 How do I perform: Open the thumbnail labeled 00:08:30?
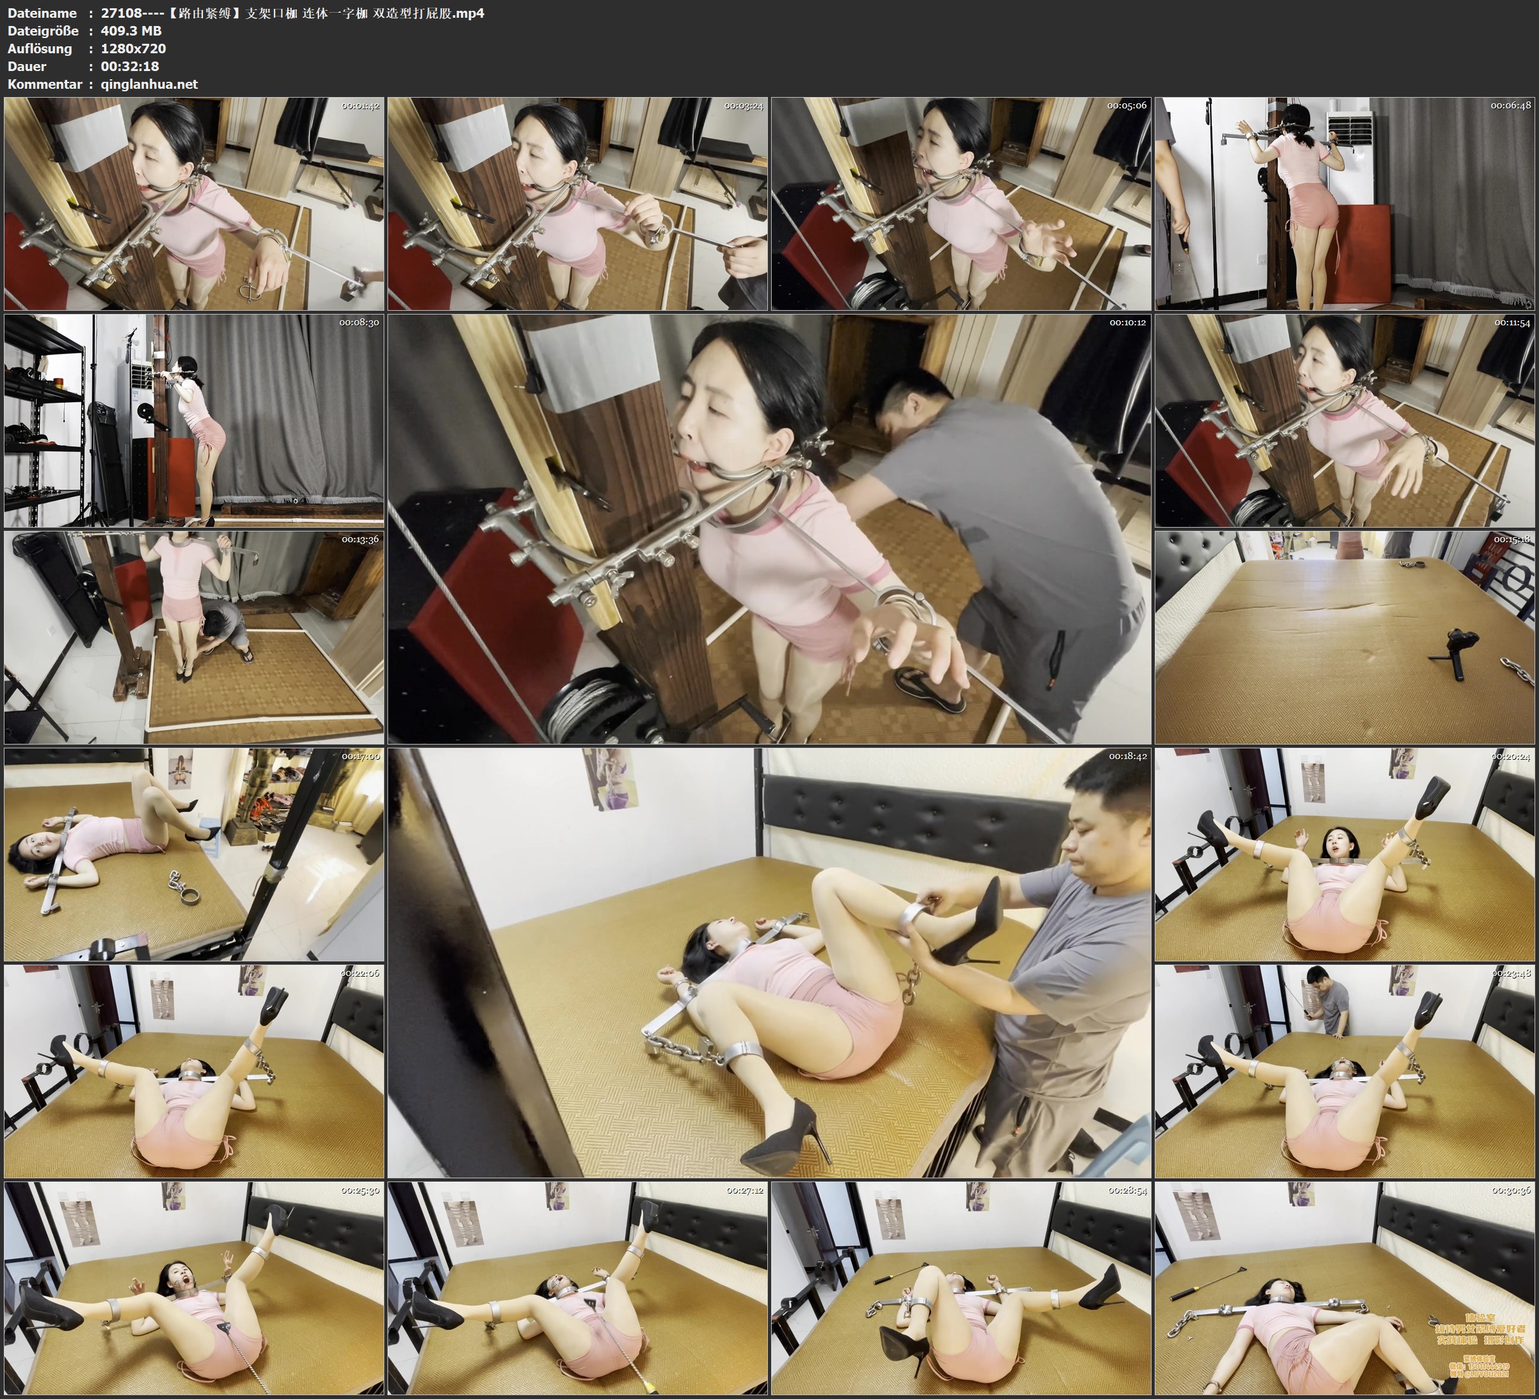(x=194, y=420)
